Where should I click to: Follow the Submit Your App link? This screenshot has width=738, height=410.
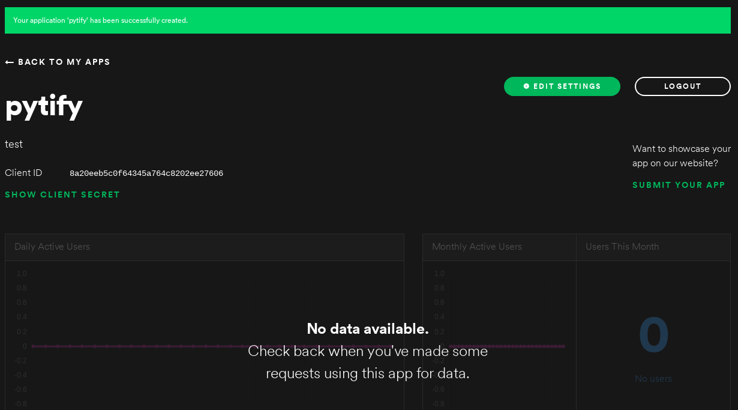(x=679, y=185)
